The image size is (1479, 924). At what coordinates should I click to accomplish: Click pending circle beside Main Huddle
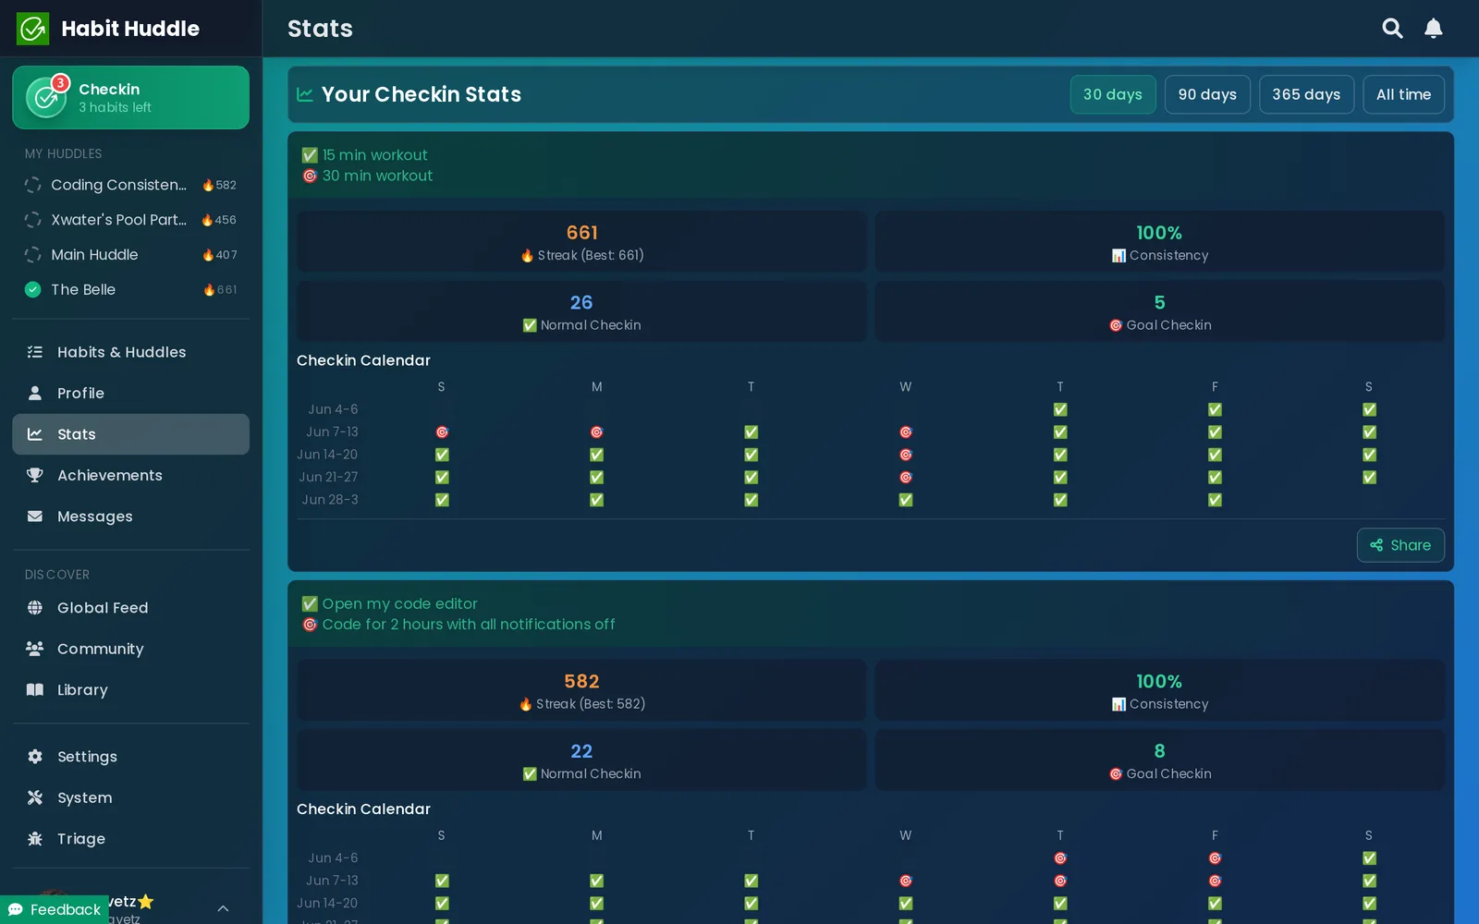(33, 255)
